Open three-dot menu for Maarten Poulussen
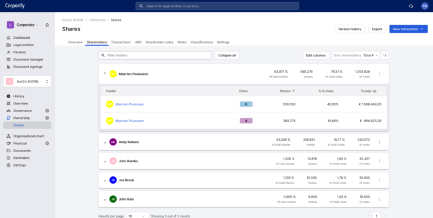The width and height of the screenshot is (433, 218). tap(379, 74)
